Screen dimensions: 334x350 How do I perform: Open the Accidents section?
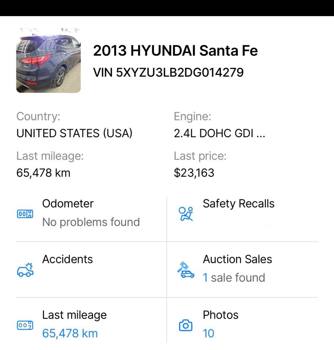[x=67, y=259]
